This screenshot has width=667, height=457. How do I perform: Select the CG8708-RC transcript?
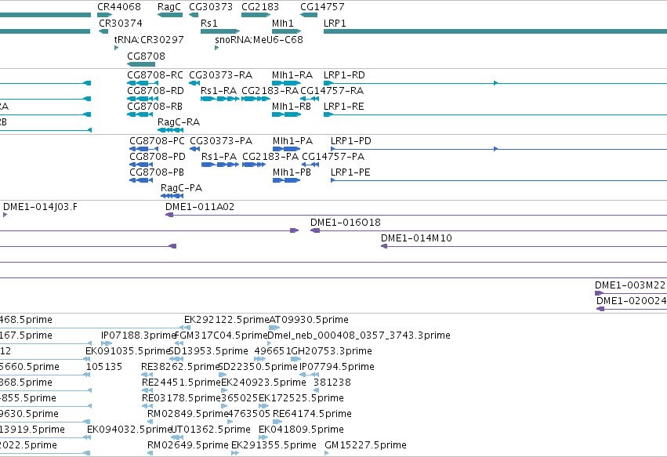point(143,83)
